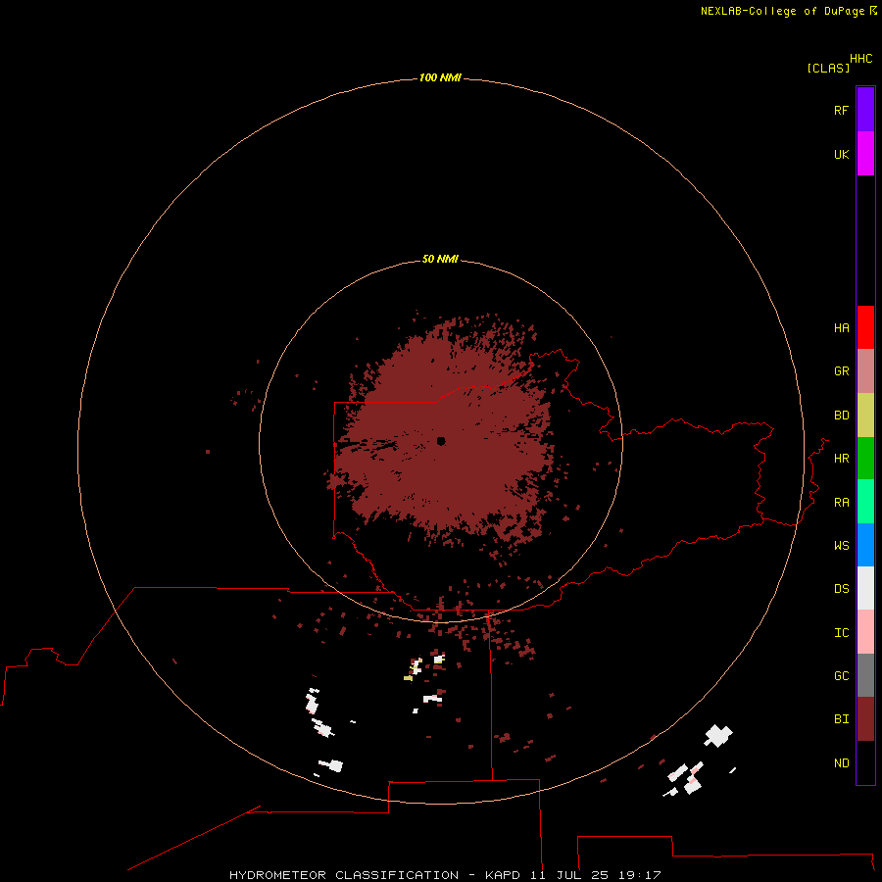
Task: Select the GR legend color block
Action: 865,371
